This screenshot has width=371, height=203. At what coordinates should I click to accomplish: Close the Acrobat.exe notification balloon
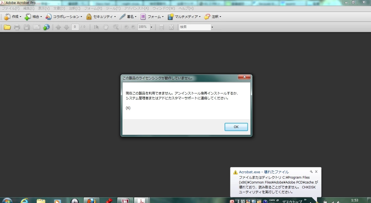pos(316,172)
